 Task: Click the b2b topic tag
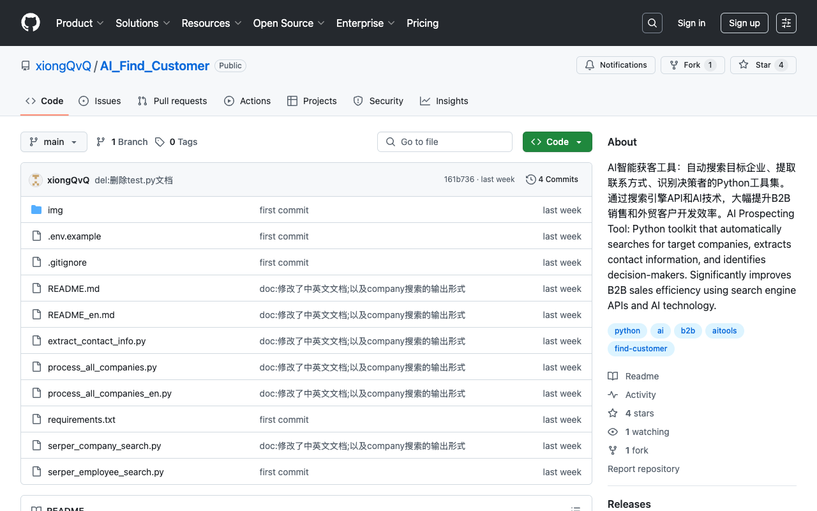coord(688,331)
